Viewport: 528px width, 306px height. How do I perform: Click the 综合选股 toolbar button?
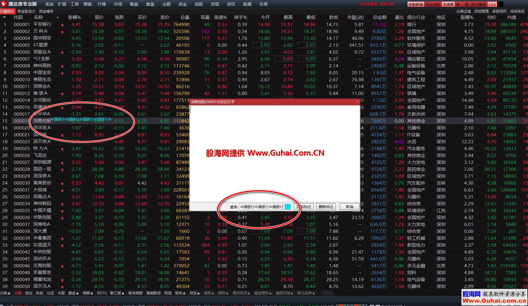tap(433, 4)
